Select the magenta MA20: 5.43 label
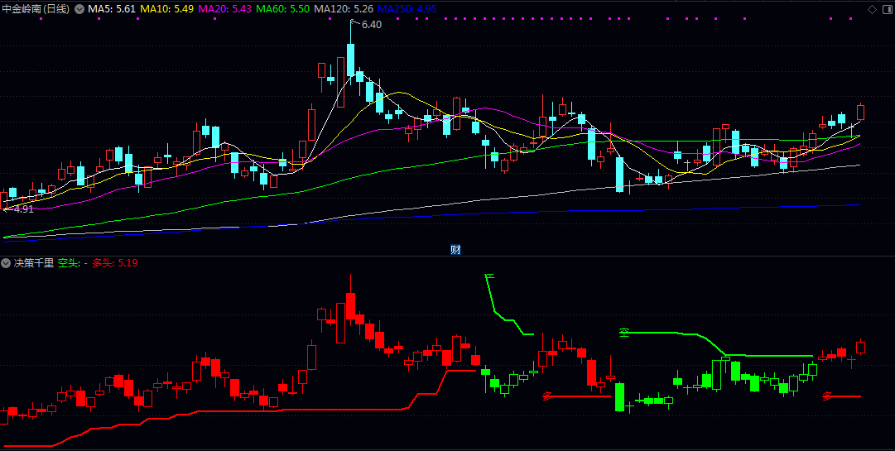Image resolution: width=895 pixels, height=451 pixels. pyautogui.click(x=225, y=9)
